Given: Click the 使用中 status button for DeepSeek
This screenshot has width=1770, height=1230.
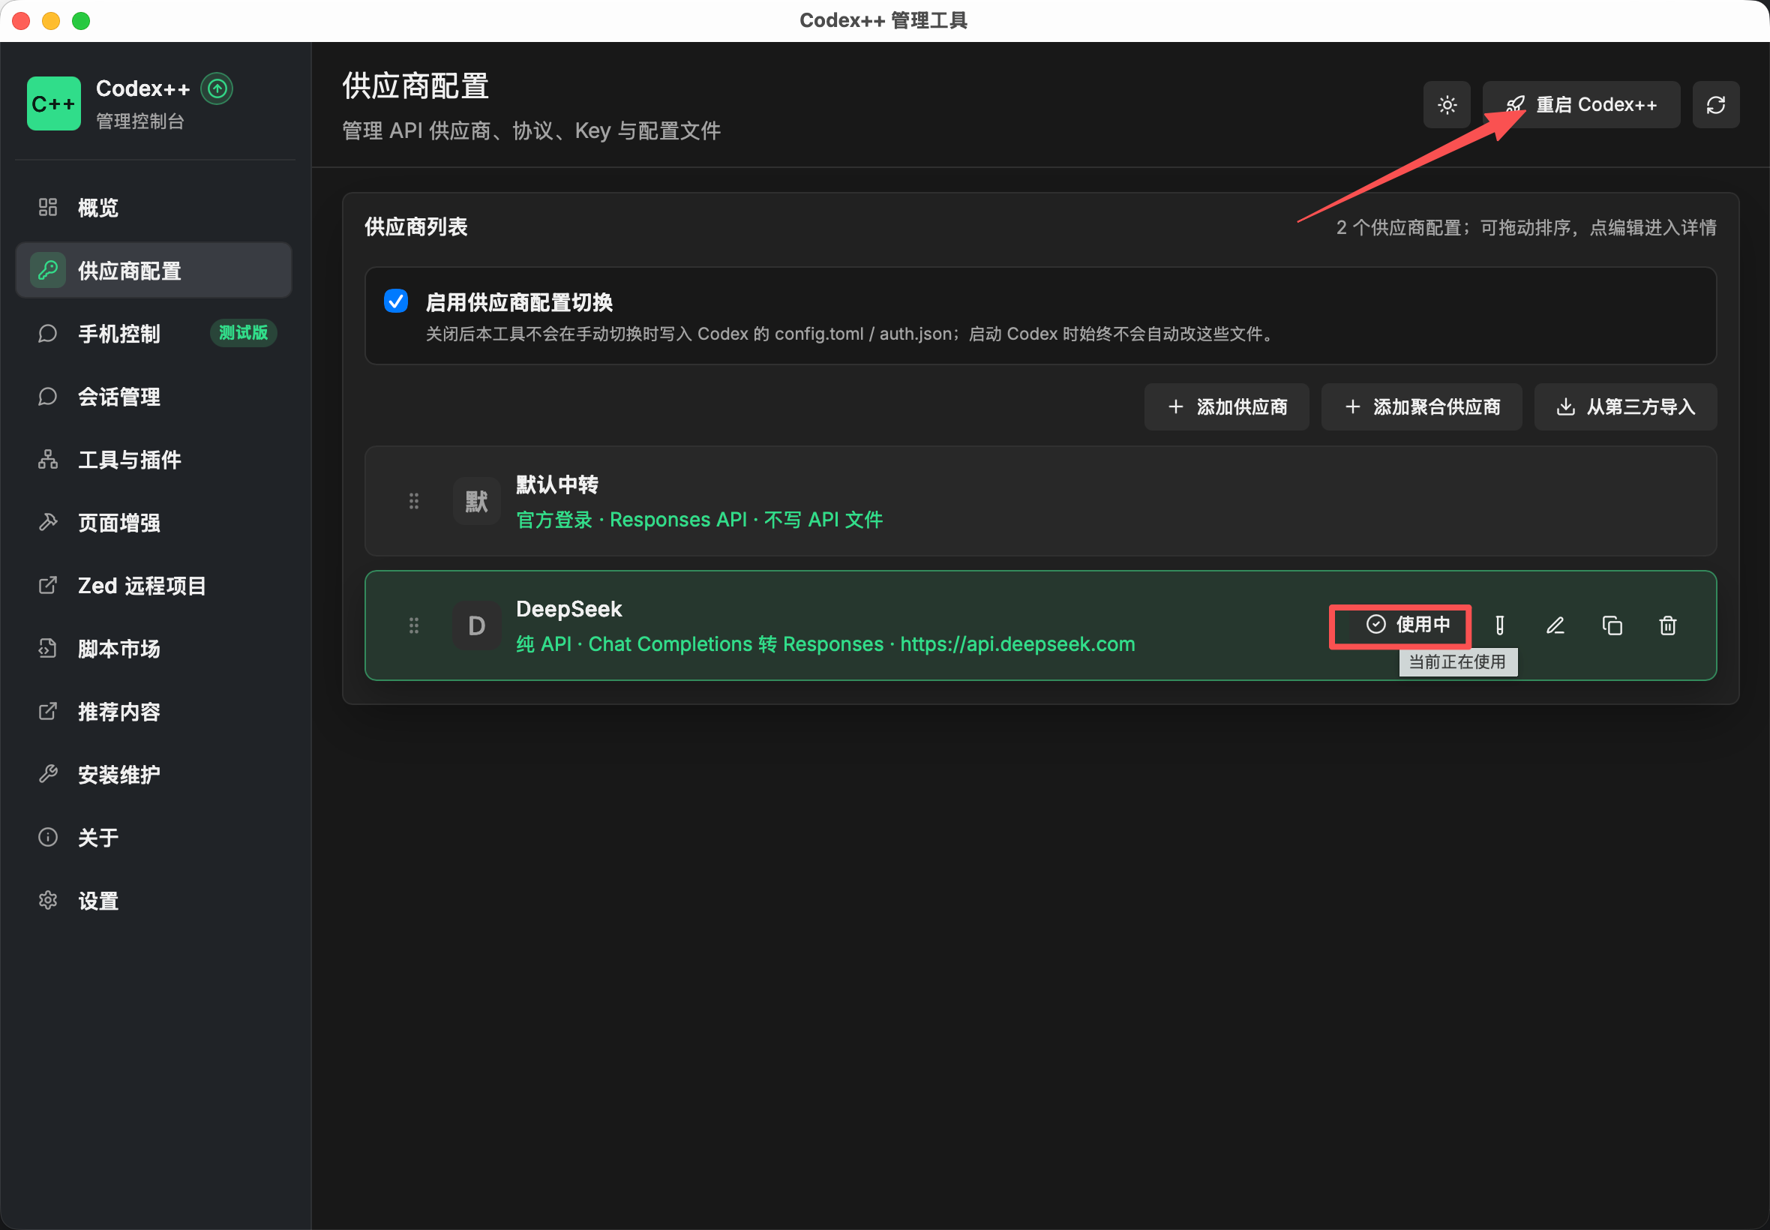Looking at the screenshot, I should tap(1408, 625).
